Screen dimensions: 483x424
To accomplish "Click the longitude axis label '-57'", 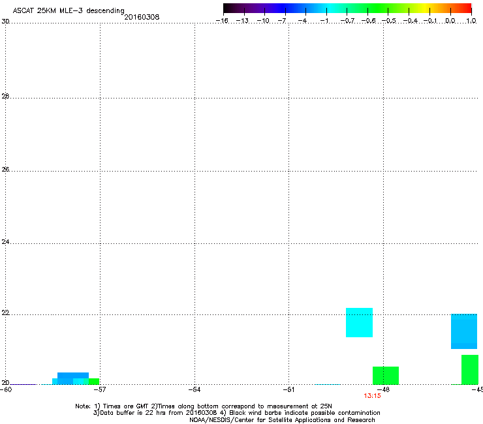I will pos(100,389).
